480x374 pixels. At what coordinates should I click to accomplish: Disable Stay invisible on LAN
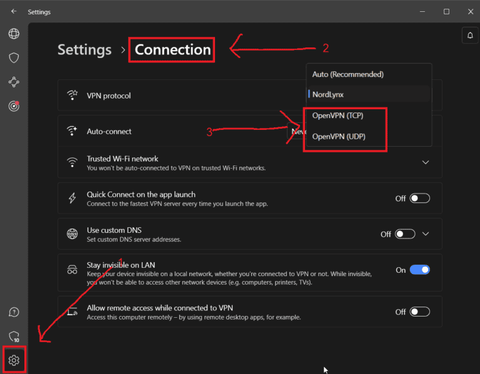pos(419,270)
